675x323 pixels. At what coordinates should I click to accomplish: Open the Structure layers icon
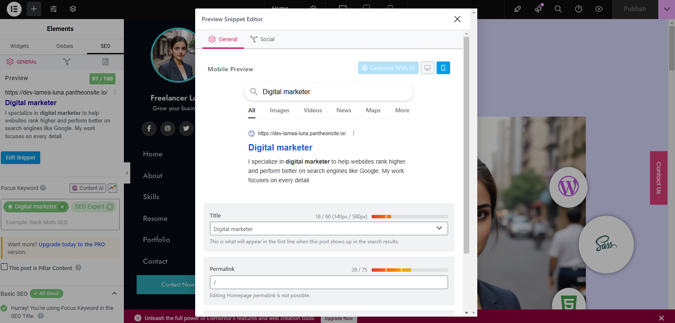pos(73,9)
